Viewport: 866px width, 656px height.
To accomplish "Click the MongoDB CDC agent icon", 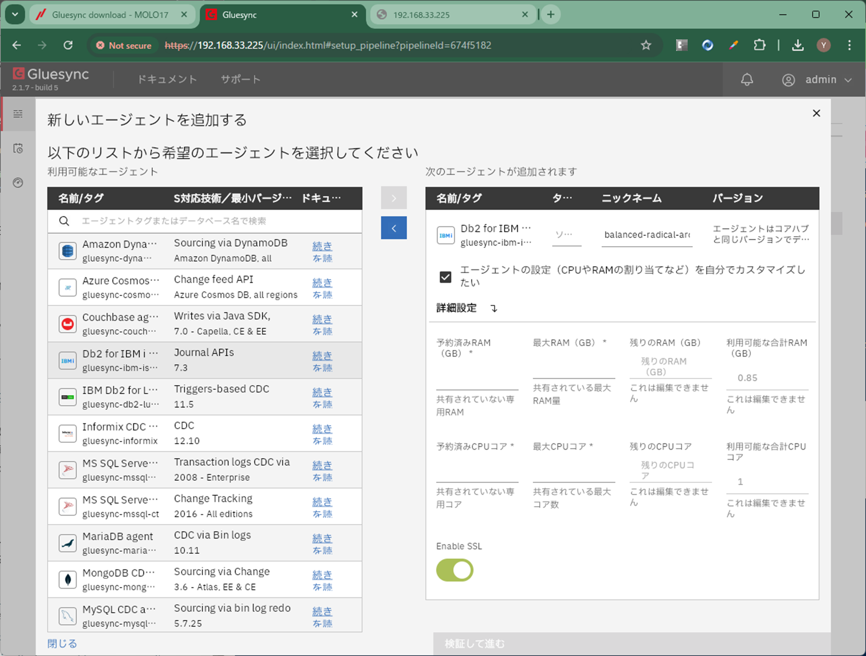I will [x=67, y=579].
